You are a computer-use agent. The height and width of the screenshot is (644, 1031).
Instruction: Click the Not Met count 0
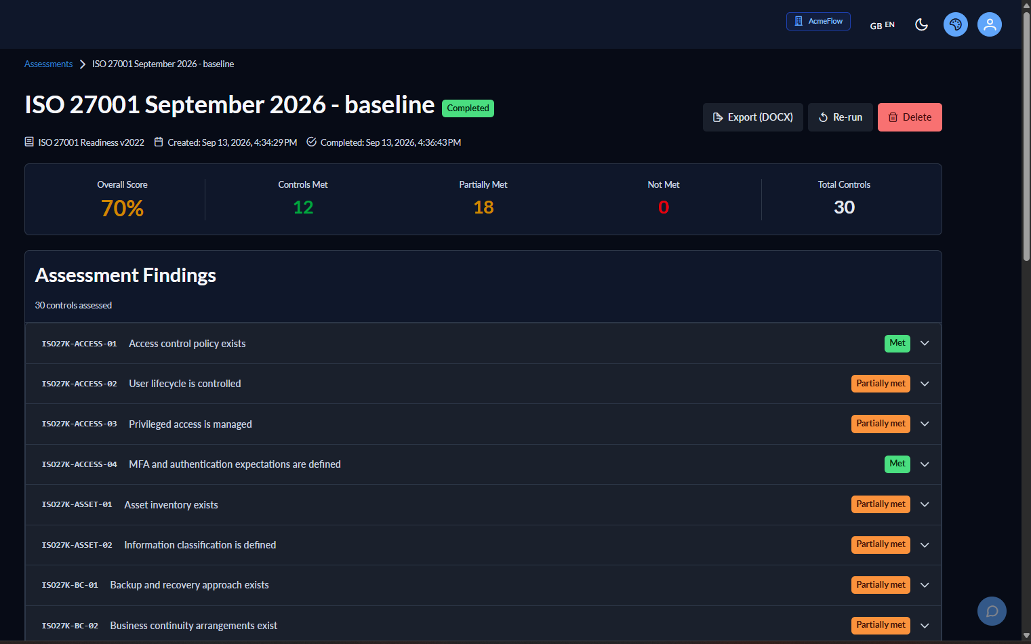click(664, 207)
